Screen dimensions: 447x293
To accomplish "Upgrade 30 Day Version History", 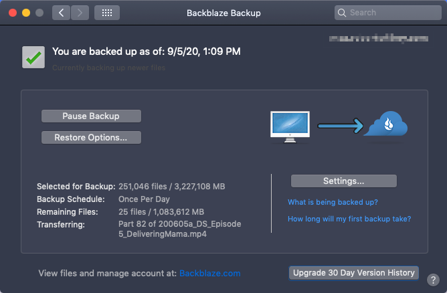I will pos(354,273).
